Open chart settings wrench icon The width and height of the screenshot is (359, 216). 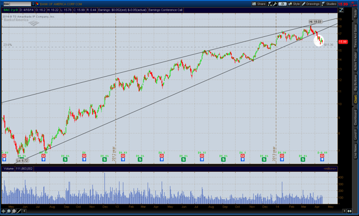275,4
